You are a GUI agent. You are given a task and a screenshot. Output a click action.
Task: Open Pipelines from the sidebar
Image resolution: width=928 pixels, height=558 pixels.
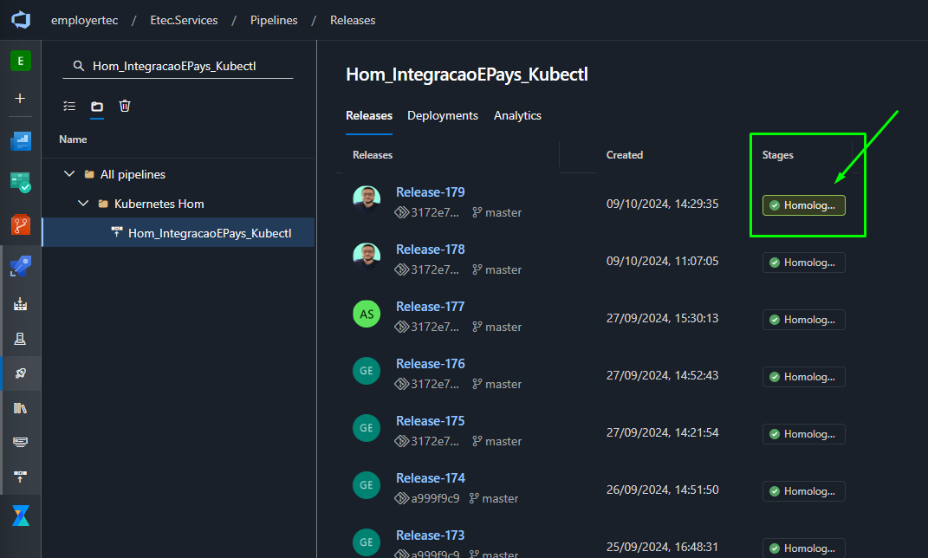tap(21, 266)
